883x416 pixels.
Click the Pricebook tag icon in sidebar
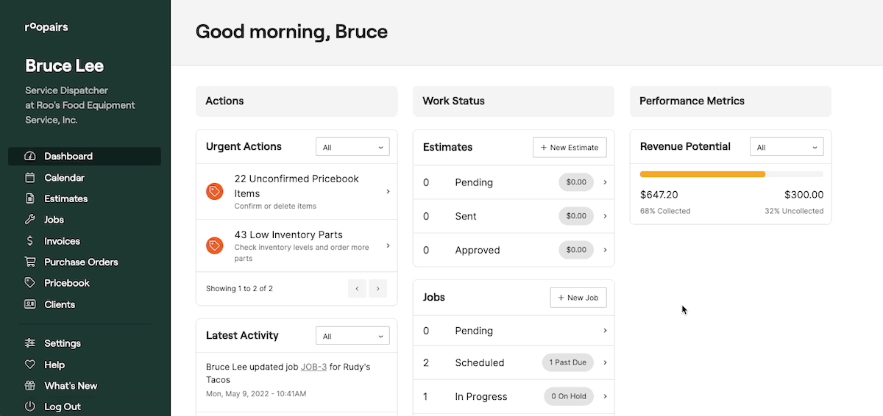tap(30, 283)
